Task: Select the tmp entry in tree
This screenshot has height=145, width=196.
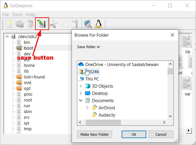Action: (x=28, y=129)
